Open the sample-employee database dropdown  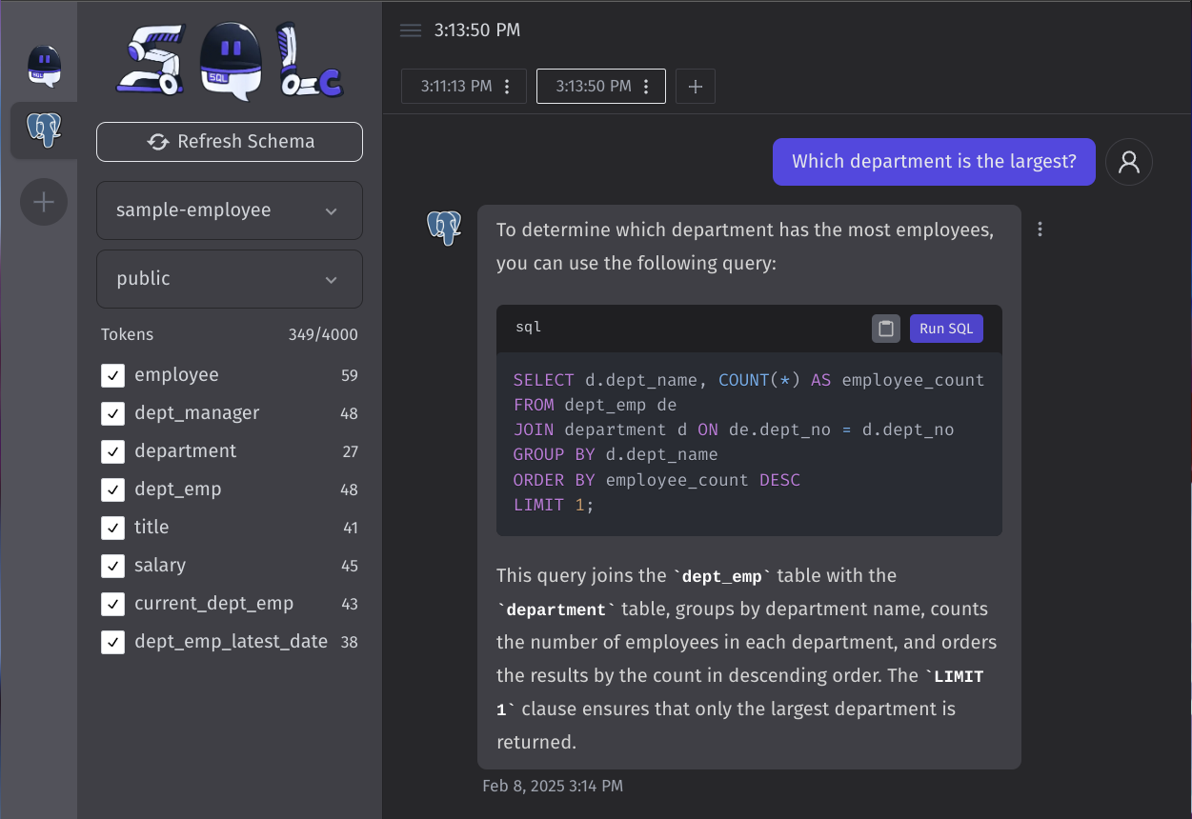[229, 210]
